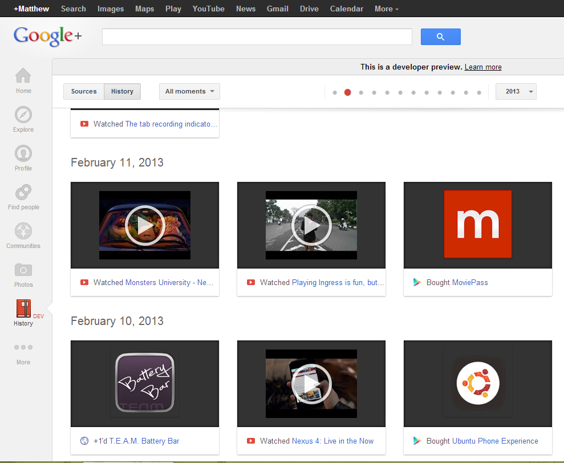This screenshot has width=564, height=463.
Task: Select the highlighted red timeline dot
Action: pos(347,91)
